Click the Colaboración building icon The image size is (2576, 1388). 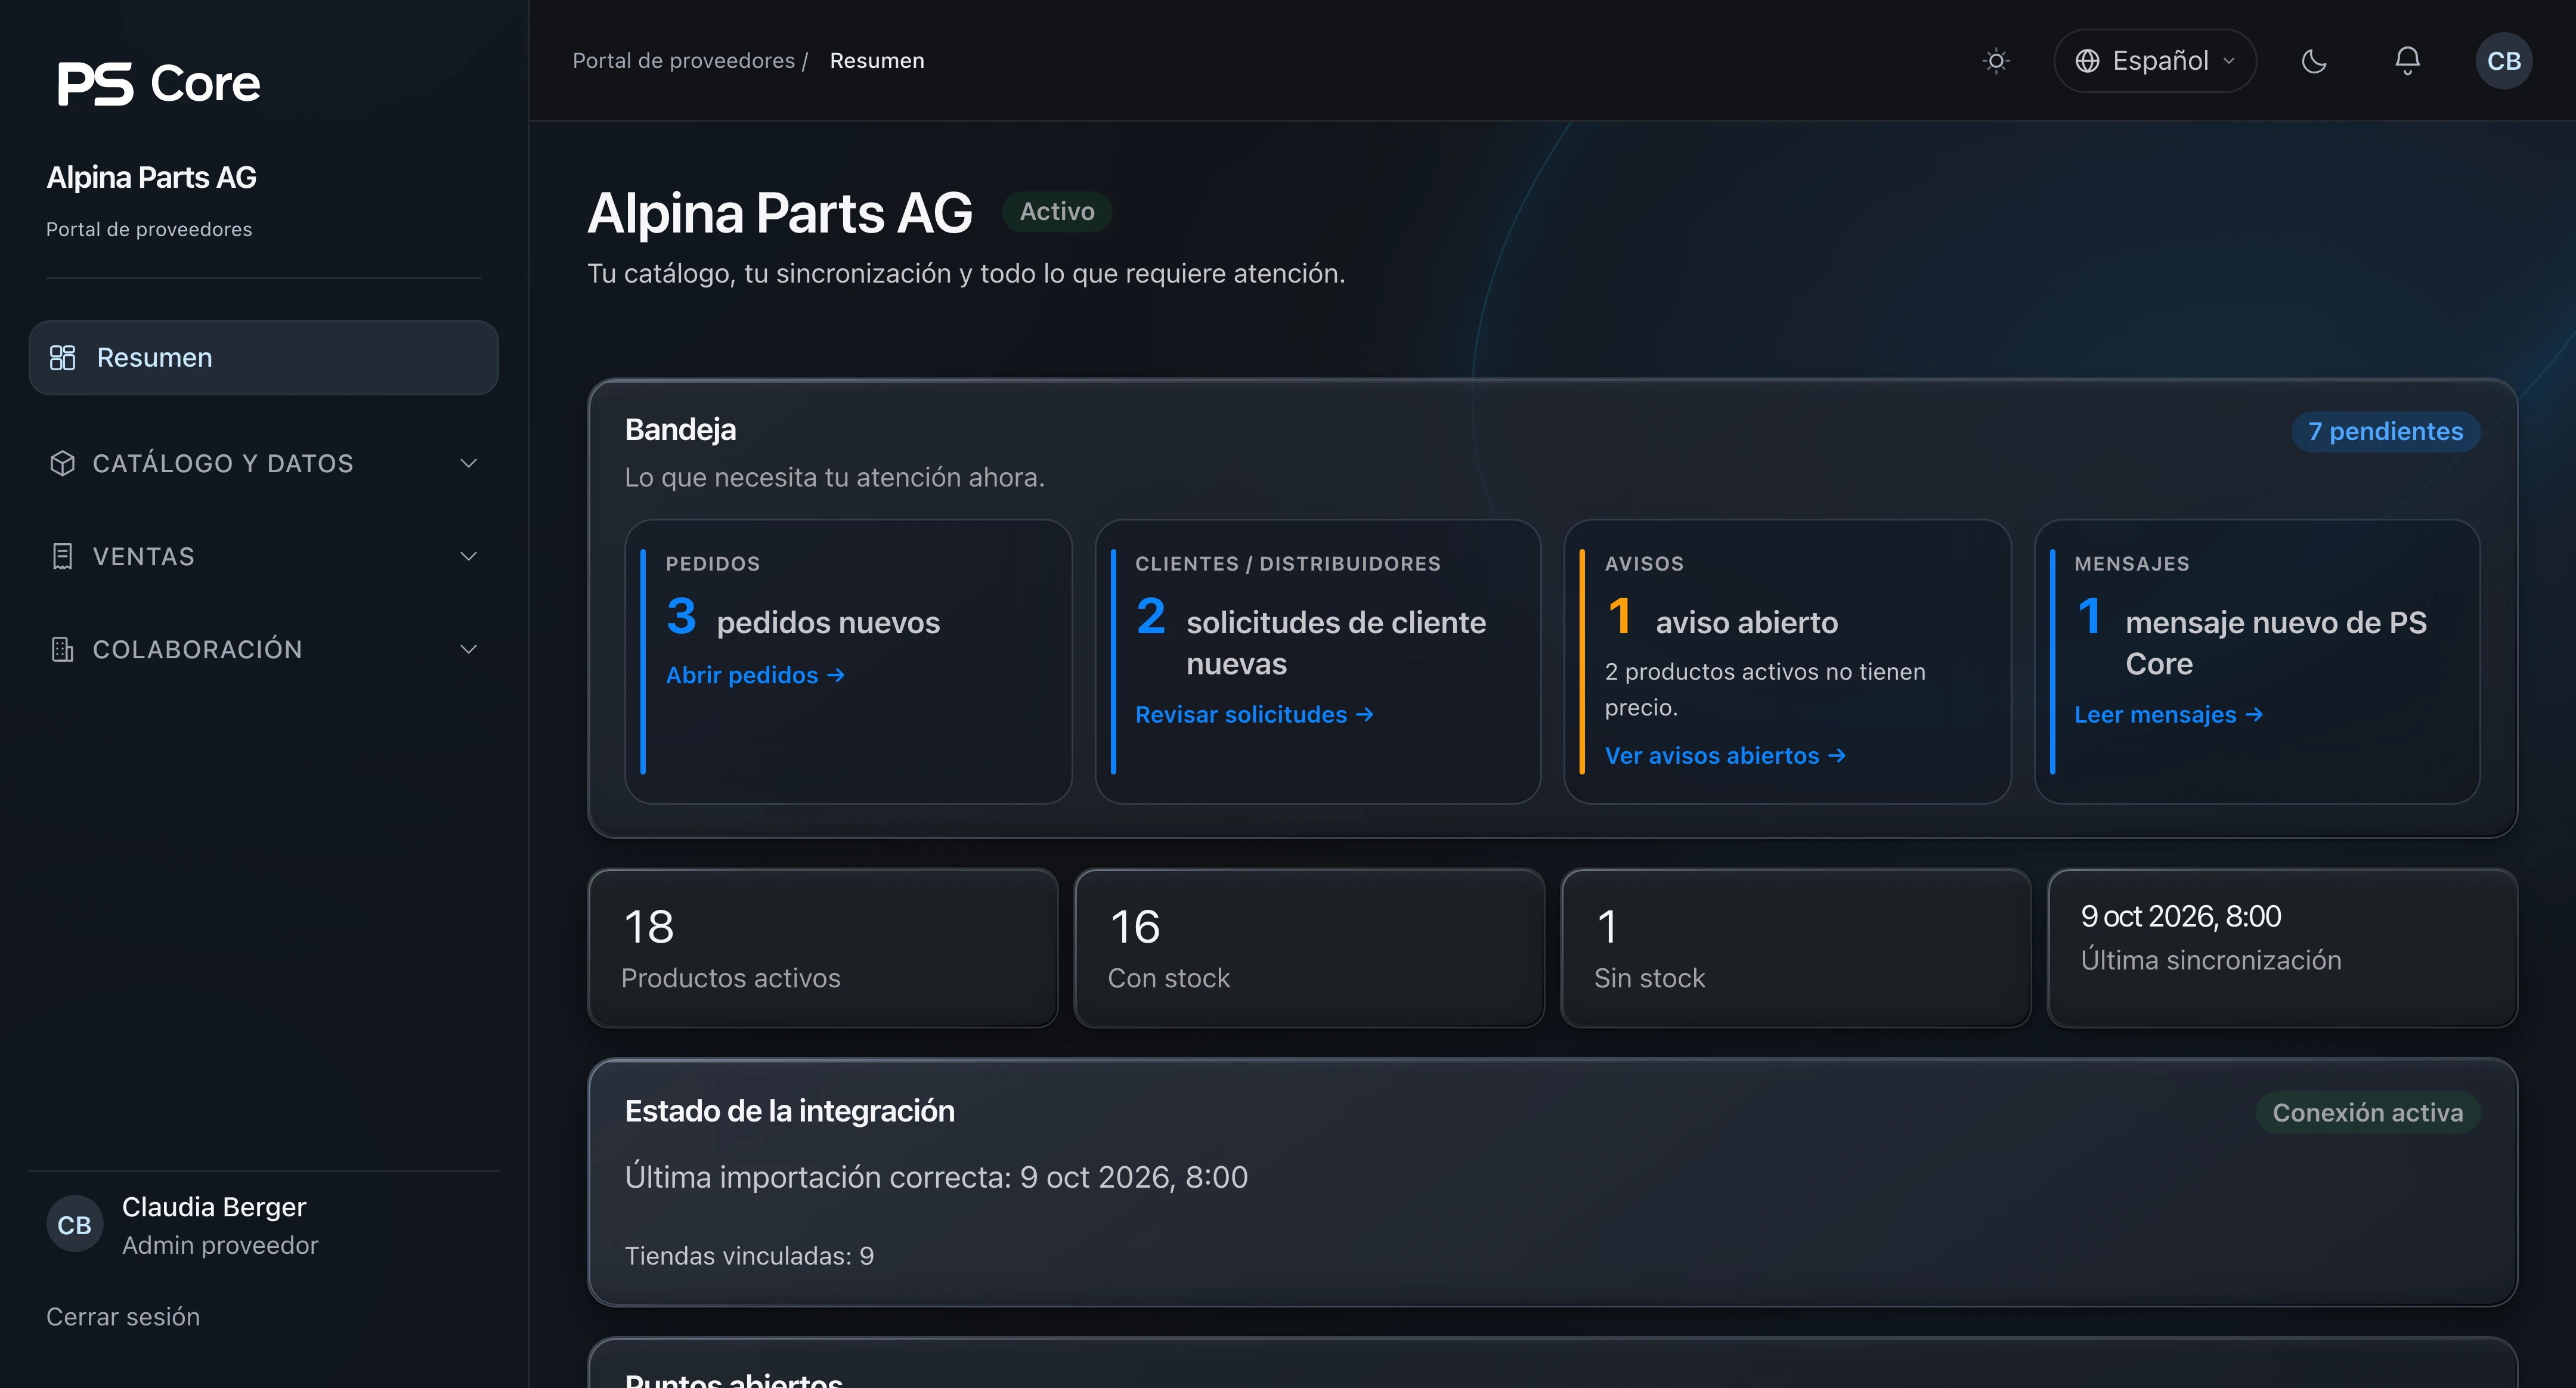click(x=62, y=649)
